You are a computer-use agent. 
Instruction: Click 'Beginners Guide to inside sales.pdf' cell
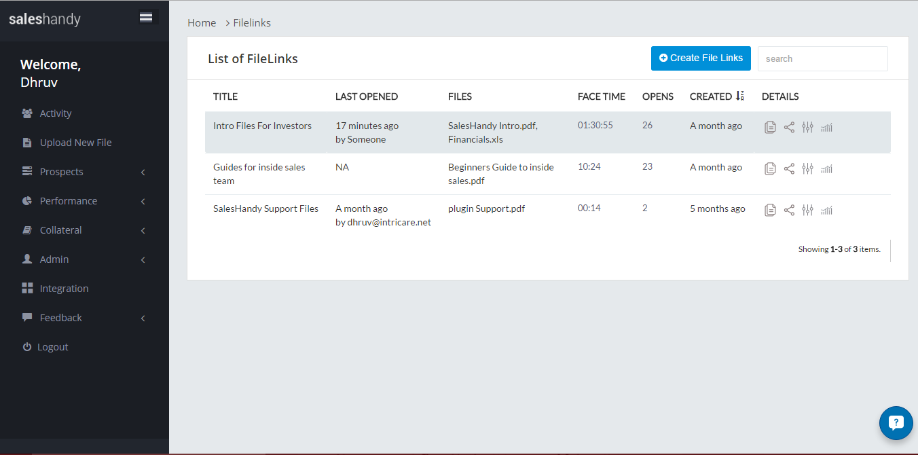coord(501,174)
